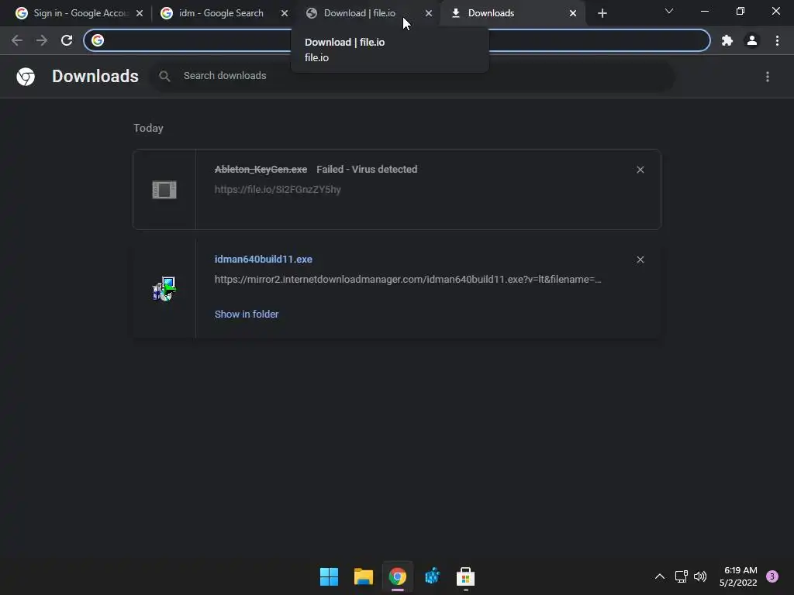794x595 pixels.
Task: Click the file.io source URL
Action: click(x=278, y=189)
